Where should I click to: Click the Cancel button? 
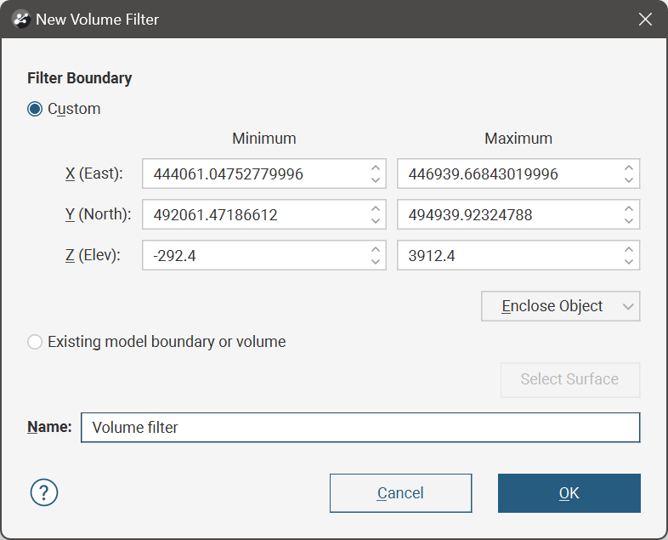(400, 493)
